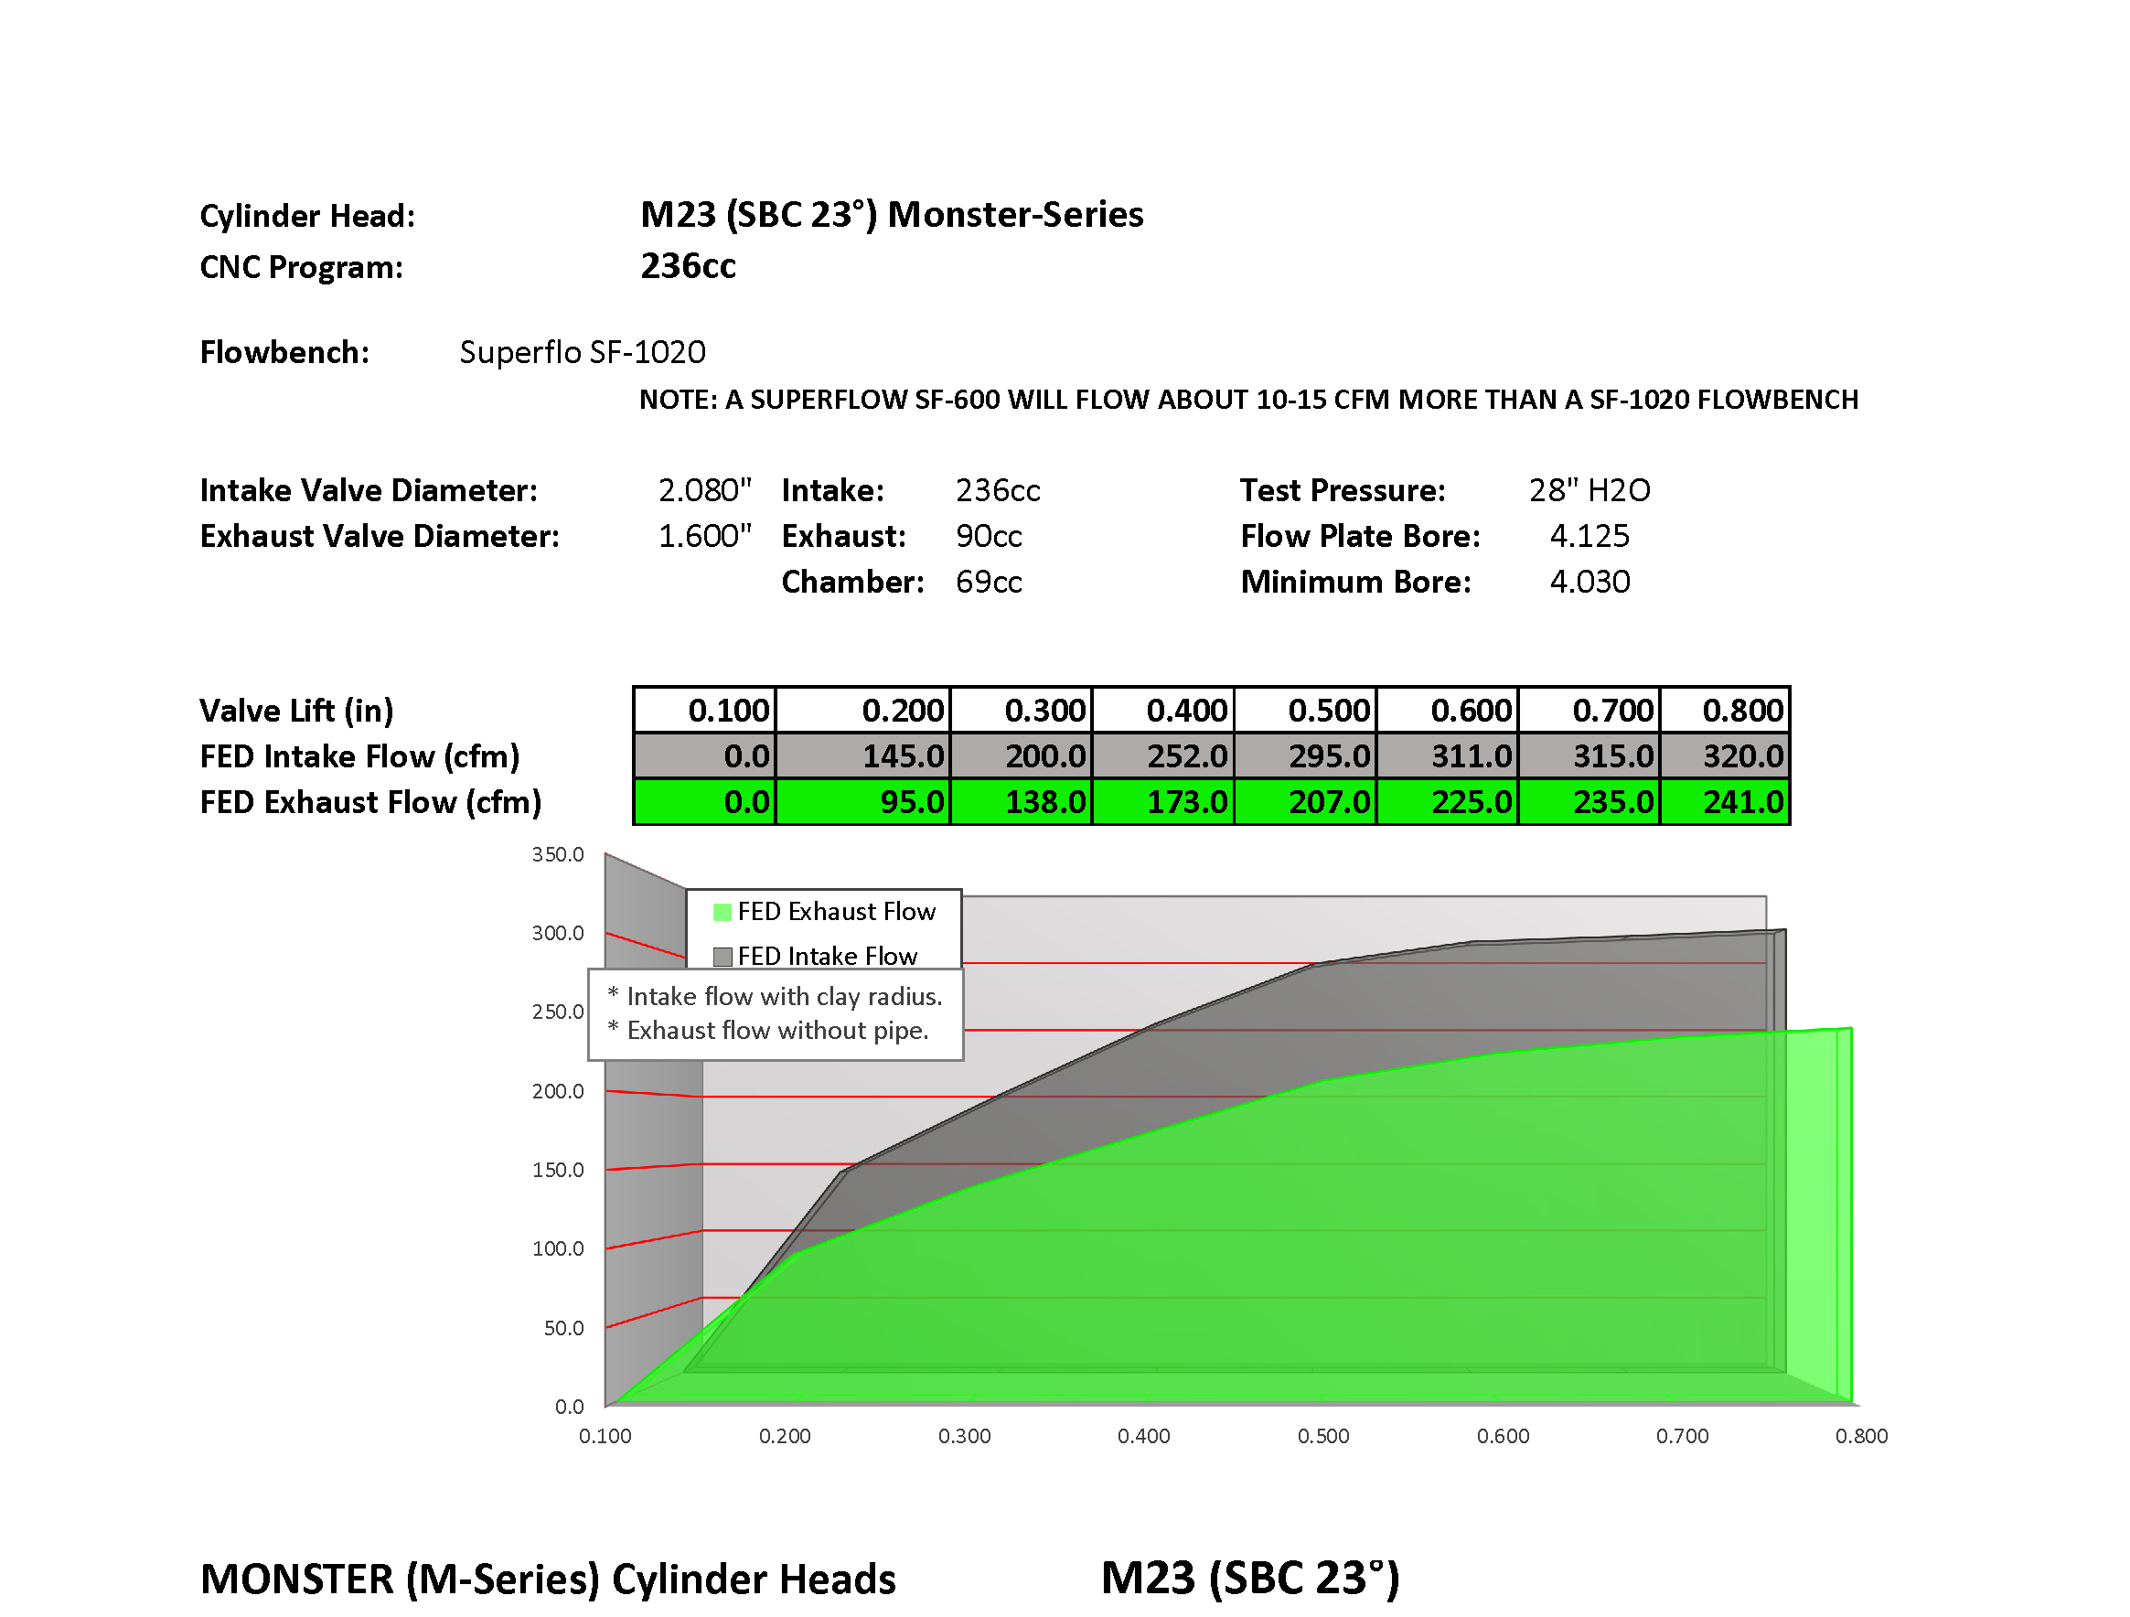Click the 0.500 x-axis label
2130x1617 pixels.
[x=1322, y=1436]
